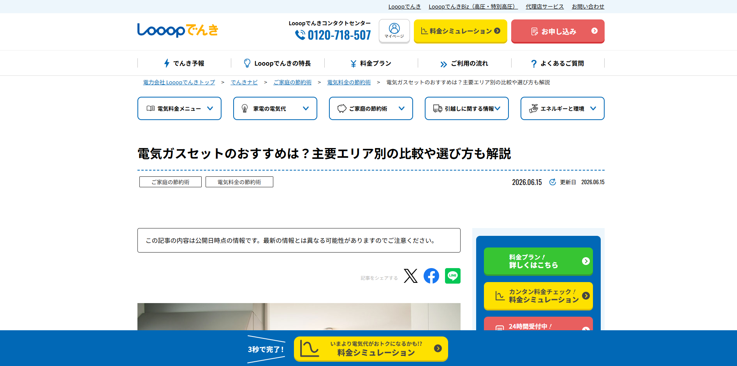Click the ご家庭の節約術 tag button

pyautogui.click(x=171, y=182)
